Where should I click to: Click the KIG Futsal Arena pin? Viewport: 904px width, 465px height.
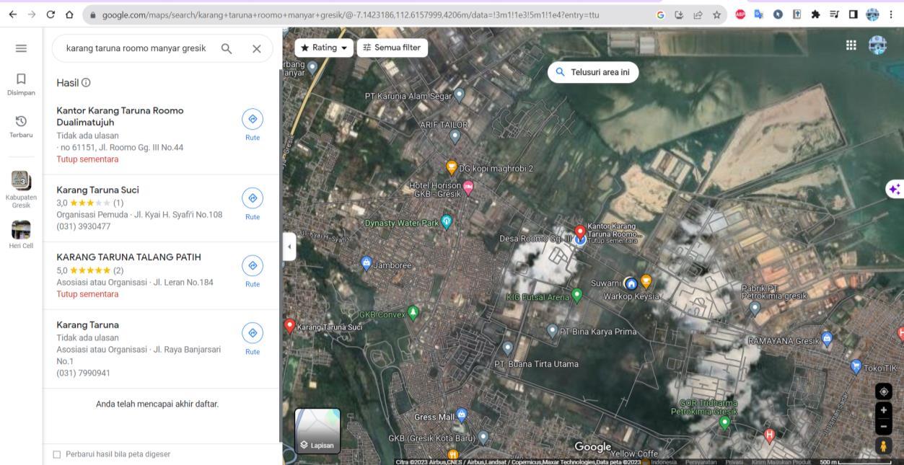point(576,296)
